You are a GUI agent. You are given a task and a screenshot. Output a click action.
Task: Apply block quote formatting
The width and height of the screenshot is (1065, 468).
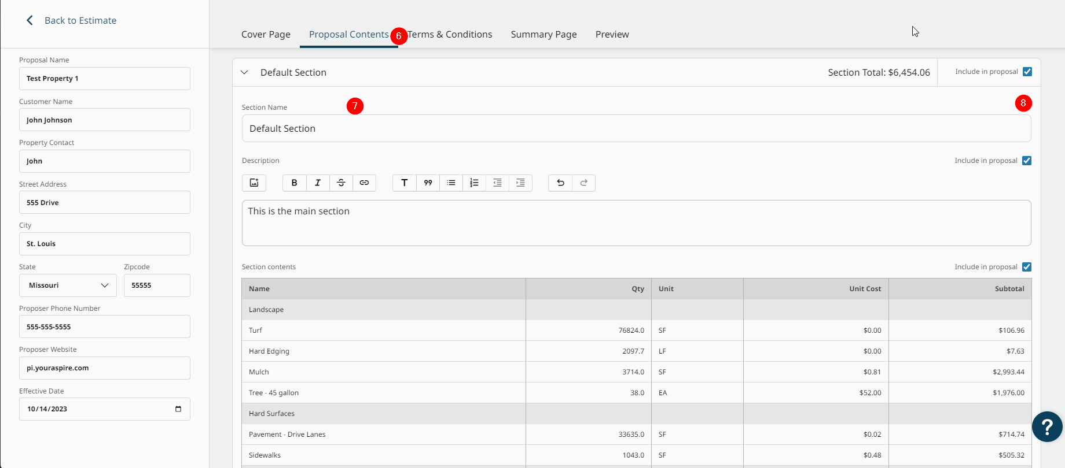coord(428,183)
